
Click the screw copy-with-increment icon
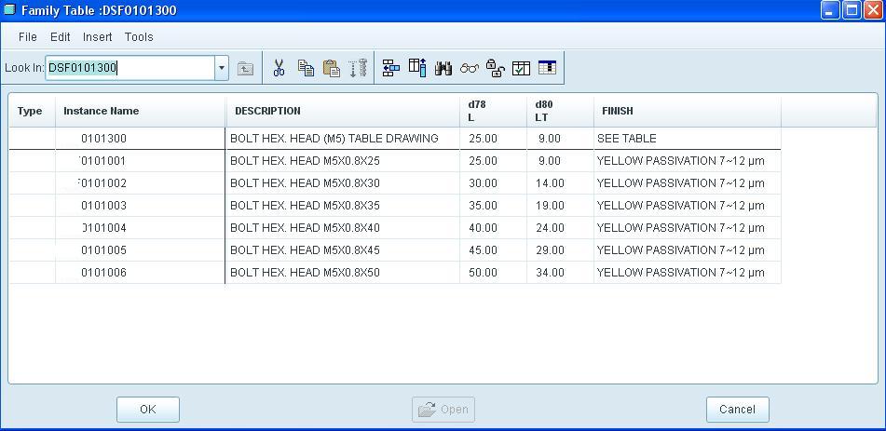359,68
